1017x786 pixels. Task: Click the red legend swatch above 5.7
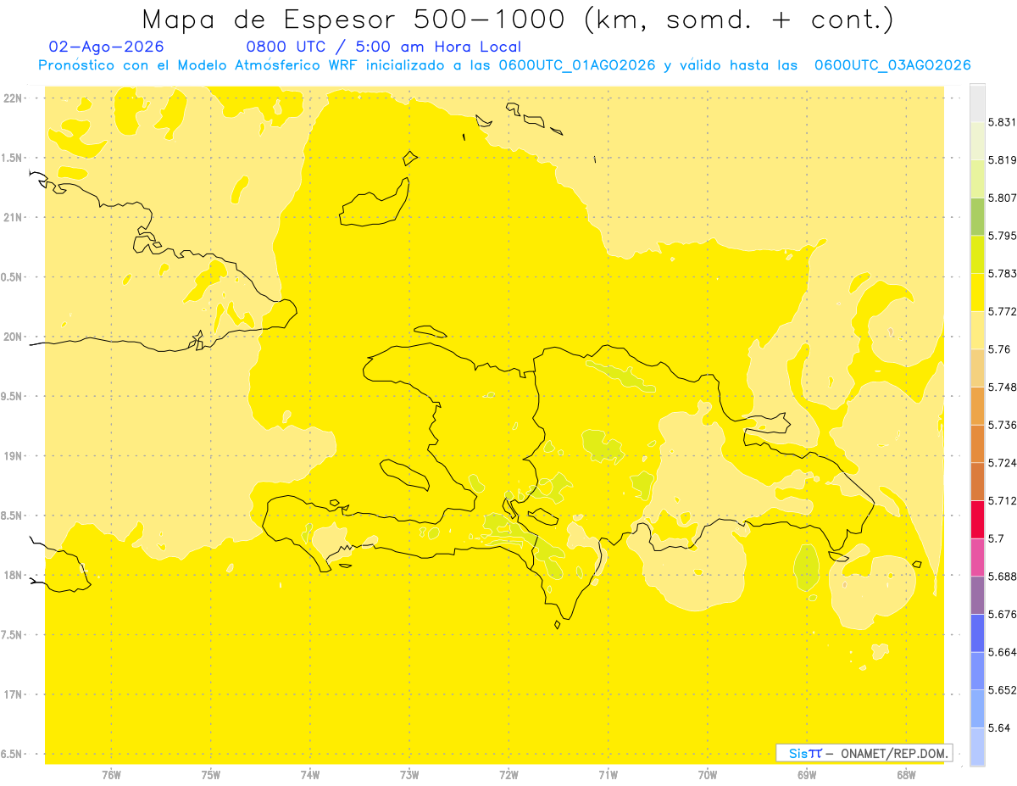[x=977, y=519]
